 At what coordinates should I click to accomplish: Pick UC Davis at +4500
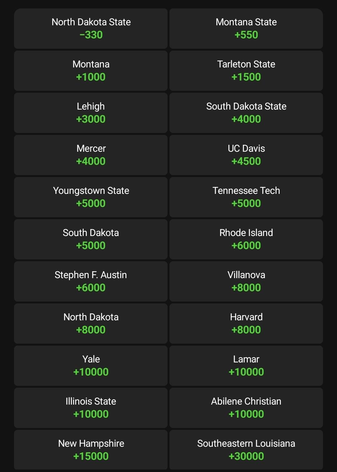[246, 155]
